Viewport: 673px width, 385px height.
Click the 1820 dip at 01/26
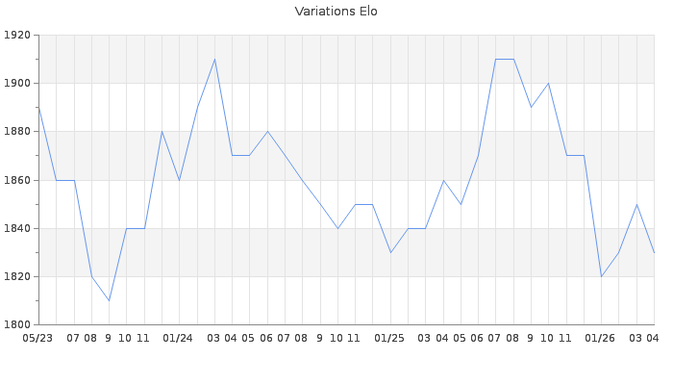[602, 276]
